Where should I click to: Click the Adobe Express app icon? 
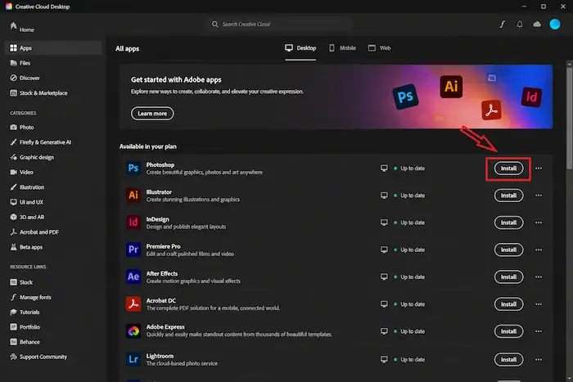tap(133, 330)
